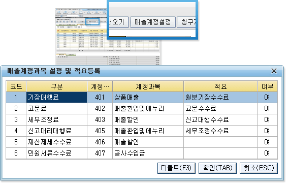Click code number 3 cell

click(x=16, y=120)
